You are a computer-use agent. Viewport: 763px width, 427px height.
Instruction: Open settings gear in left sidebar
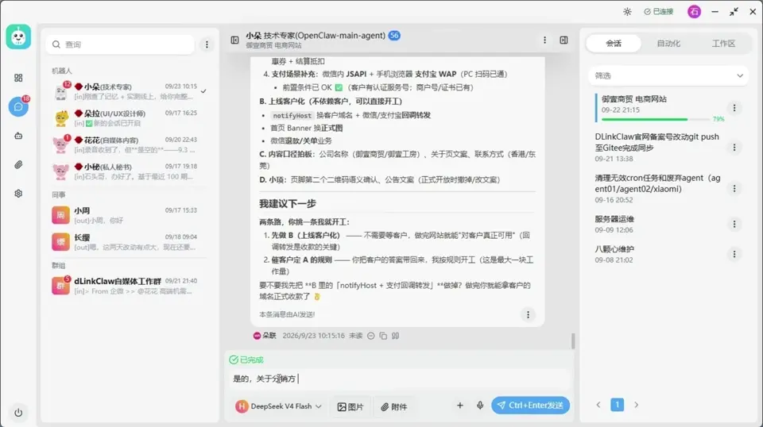pyautogui.click(x=18, y=194)
